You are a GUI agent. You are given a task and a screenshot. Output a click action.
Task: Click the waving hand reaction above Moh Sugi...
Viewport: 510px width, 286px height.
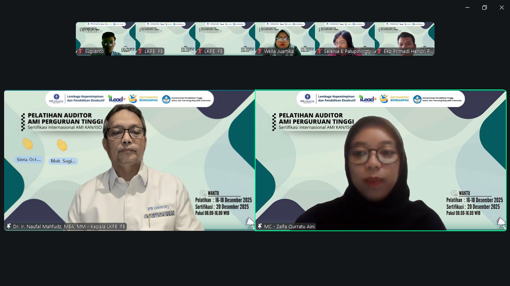pos(62,145)
